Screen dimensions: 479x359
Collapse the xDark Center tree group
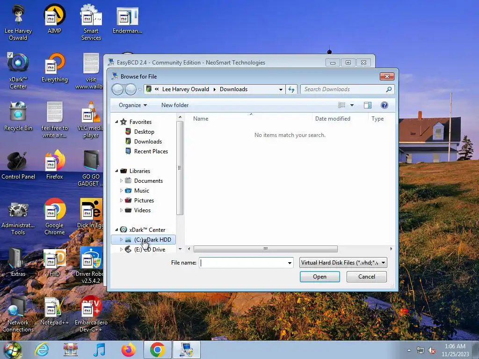pyautogui.click(x=116, y=230)
